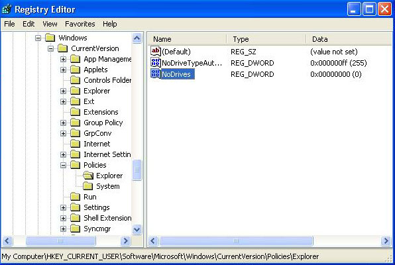Click values pane horizontal scroll left arrow

point(153,240)
